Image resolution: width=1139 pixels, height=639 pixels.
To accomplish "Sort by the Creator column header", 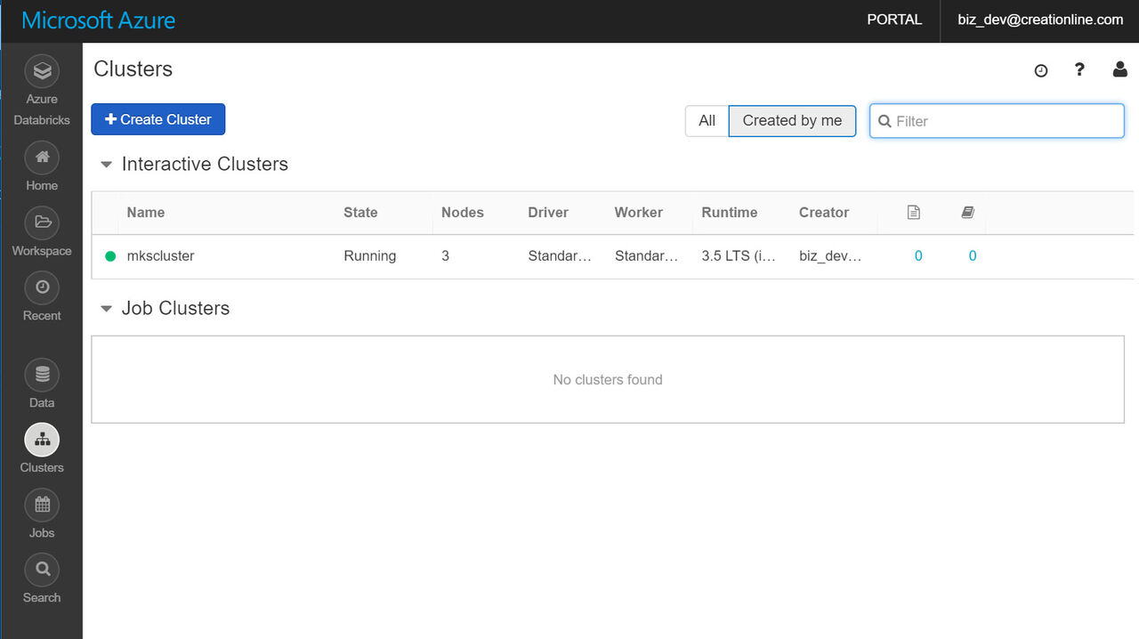I will pyautogui.click(x=824, y=213).
